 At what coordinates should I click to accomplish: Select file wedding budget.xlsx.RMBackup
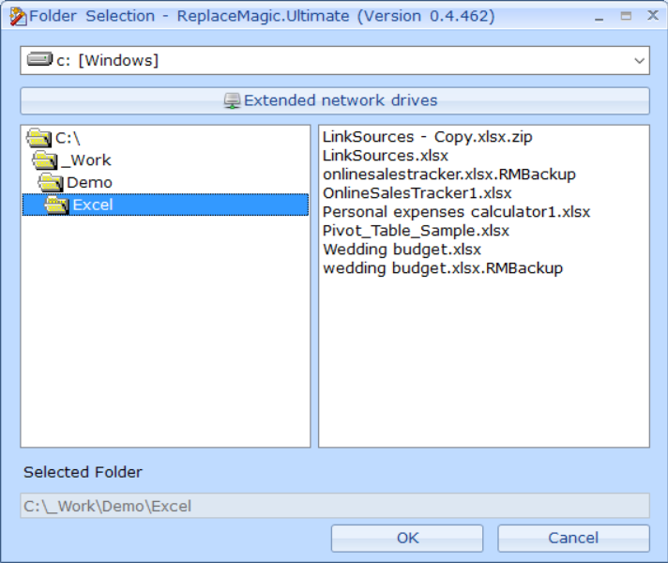coord(443,268)
